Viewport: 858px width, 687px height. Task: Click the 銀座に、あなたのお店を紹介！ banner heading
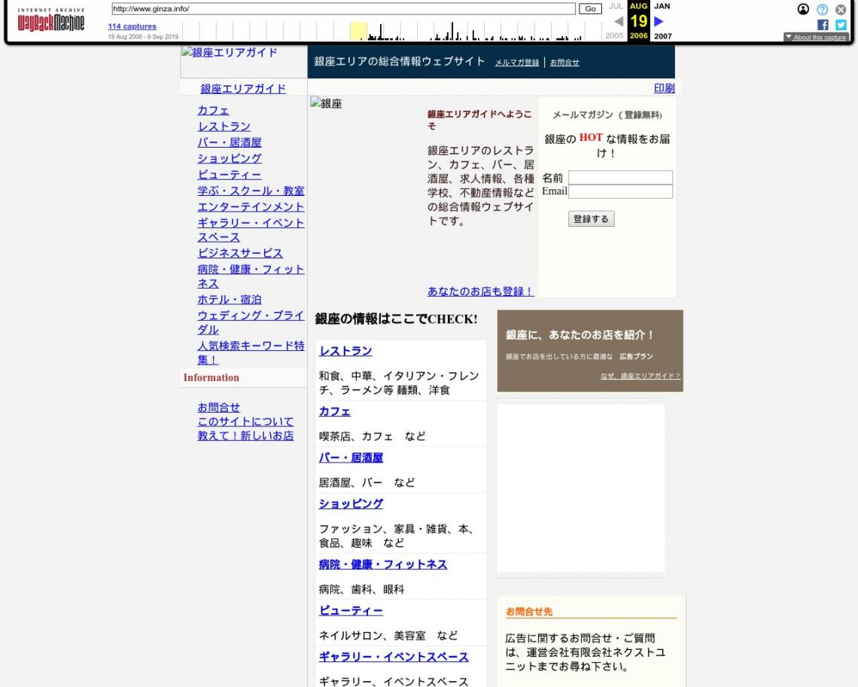click(x=580, y=334)
